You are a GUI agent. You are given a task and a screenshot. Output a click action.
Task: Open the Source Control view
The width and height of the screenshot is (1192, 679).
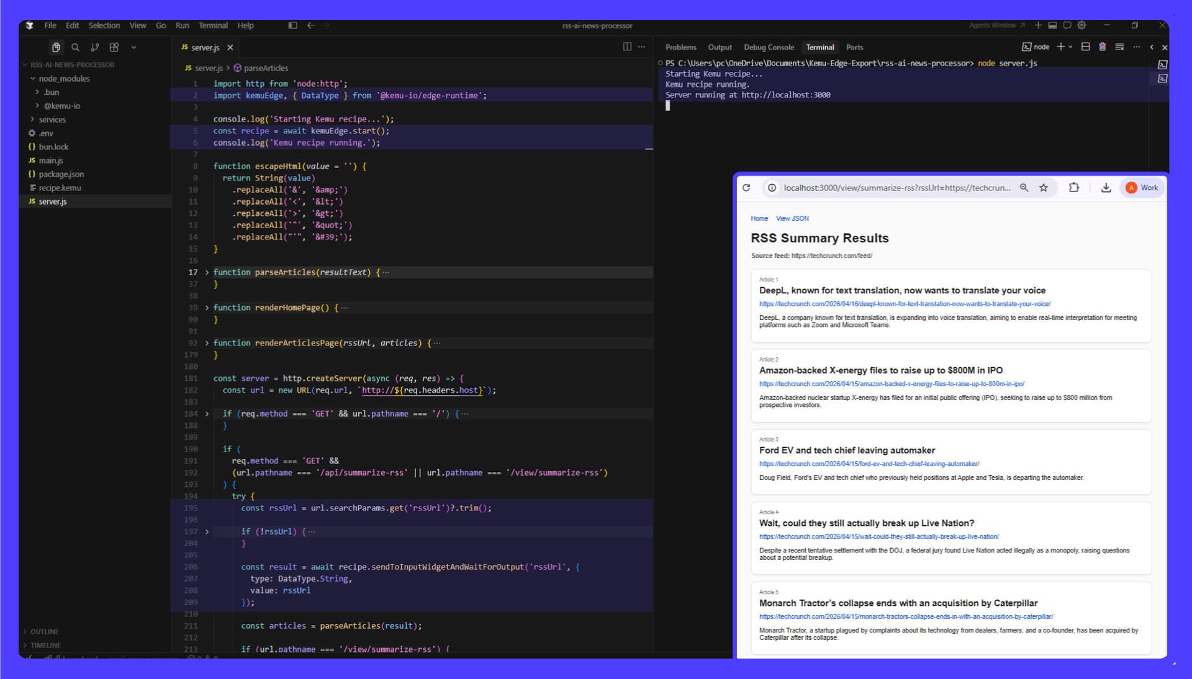coord(94,47)
